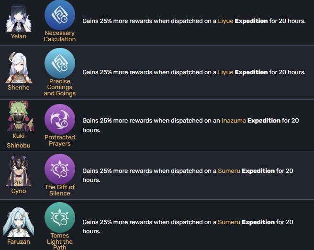This screenshot has width=314, height=250.
Task: Click the Sumeru link in Faruzan's row
Action: [x=229, y=222]
